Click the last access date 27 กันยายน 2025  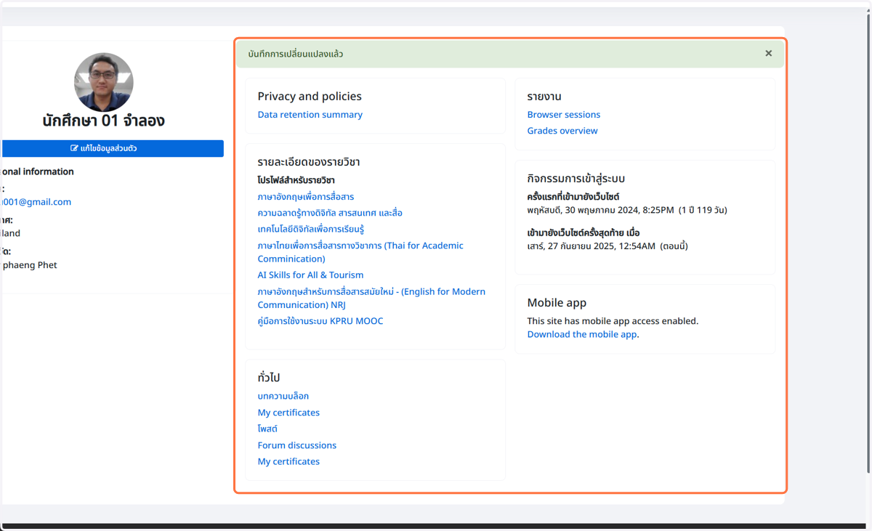pyautogui.click(x=607, y=246)
